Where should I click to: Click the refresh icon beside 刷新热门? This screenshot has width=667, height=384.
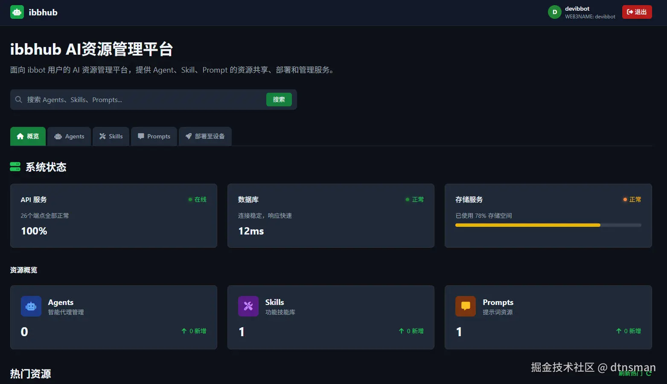coord(648,373)
